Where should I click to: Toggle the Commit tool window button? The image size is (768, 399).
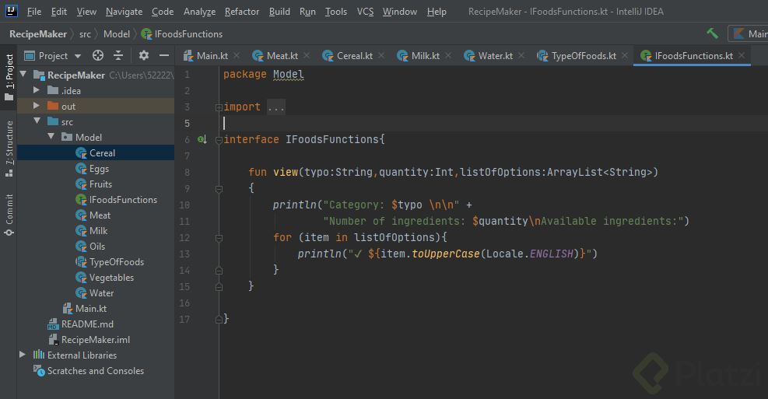click(9, 215)
